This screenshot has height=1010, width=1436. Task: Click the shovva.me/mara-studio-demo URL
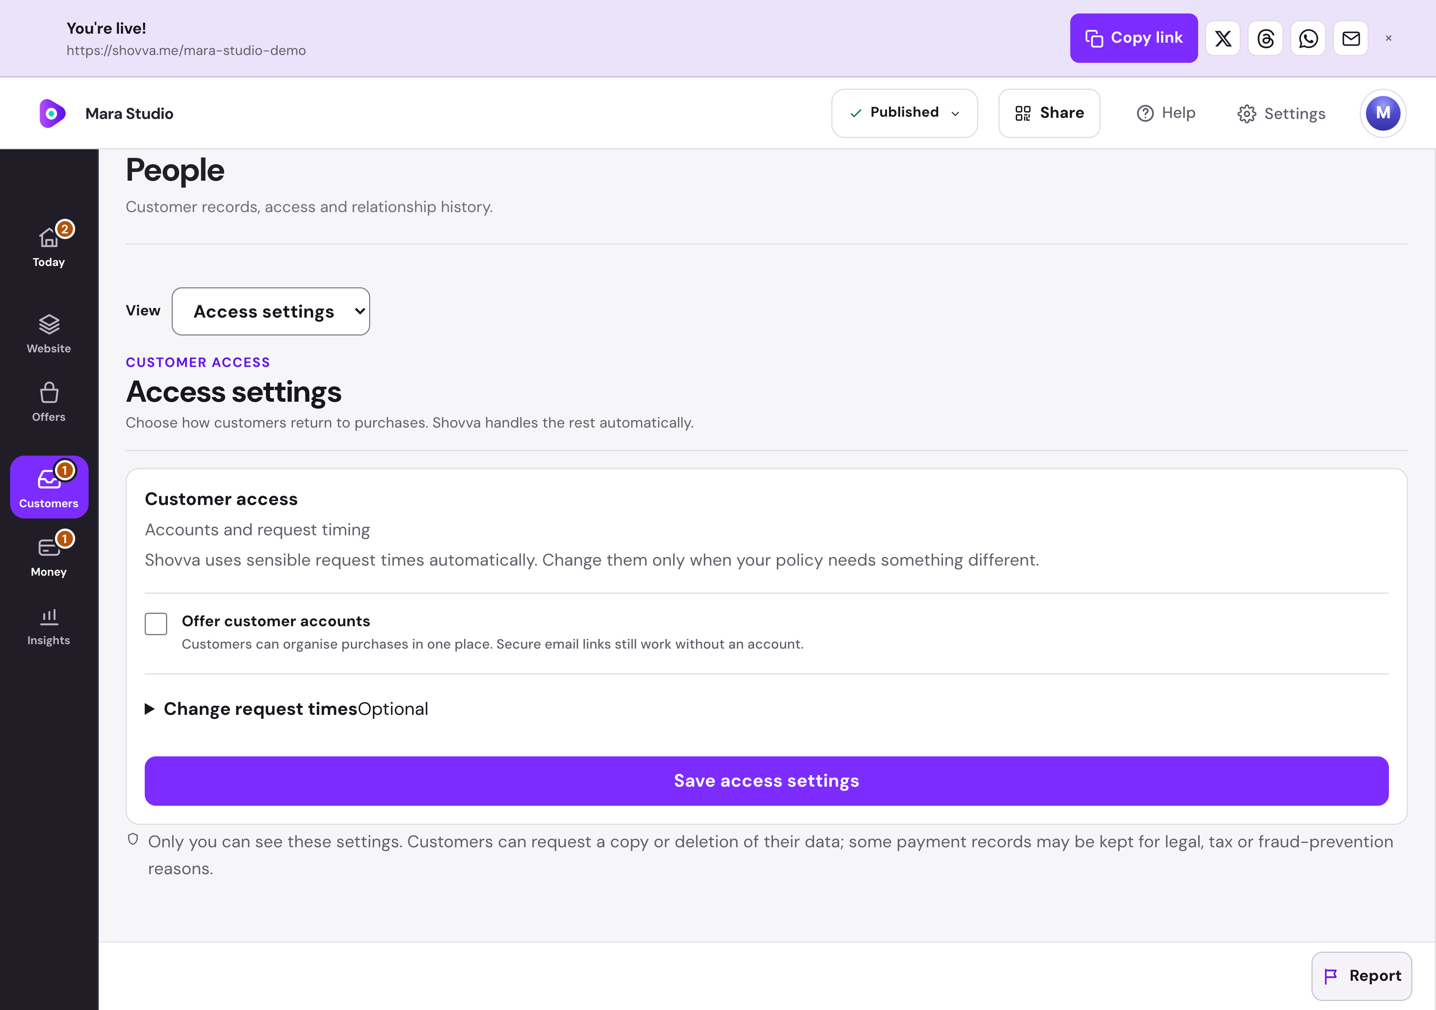(186, 51)
